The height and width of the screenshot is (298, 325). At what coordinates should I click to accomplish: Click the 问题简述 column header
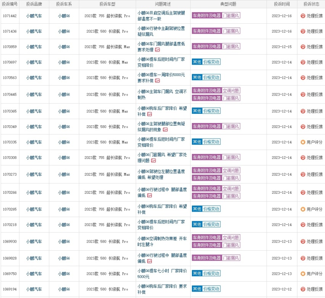click(163, 4)
